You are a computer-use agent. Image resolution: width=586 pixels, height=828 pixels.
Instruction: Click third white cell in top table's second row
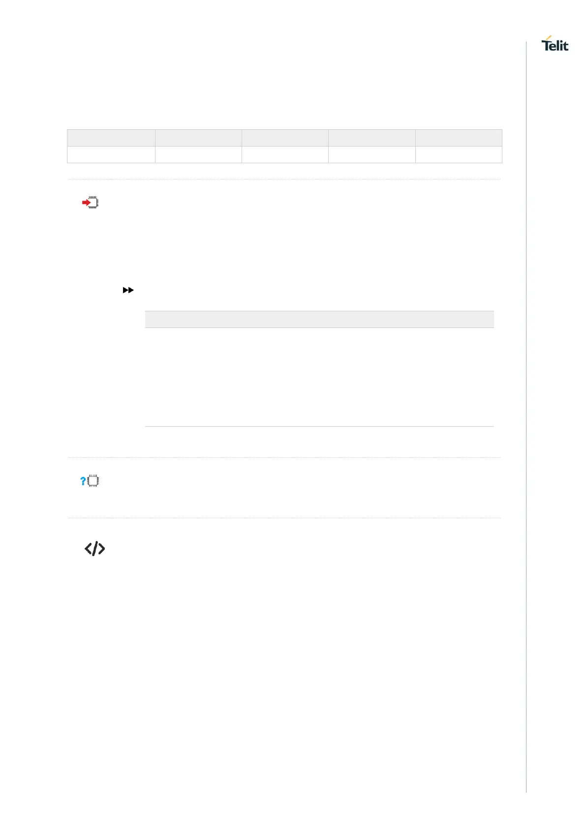(285, 154)
